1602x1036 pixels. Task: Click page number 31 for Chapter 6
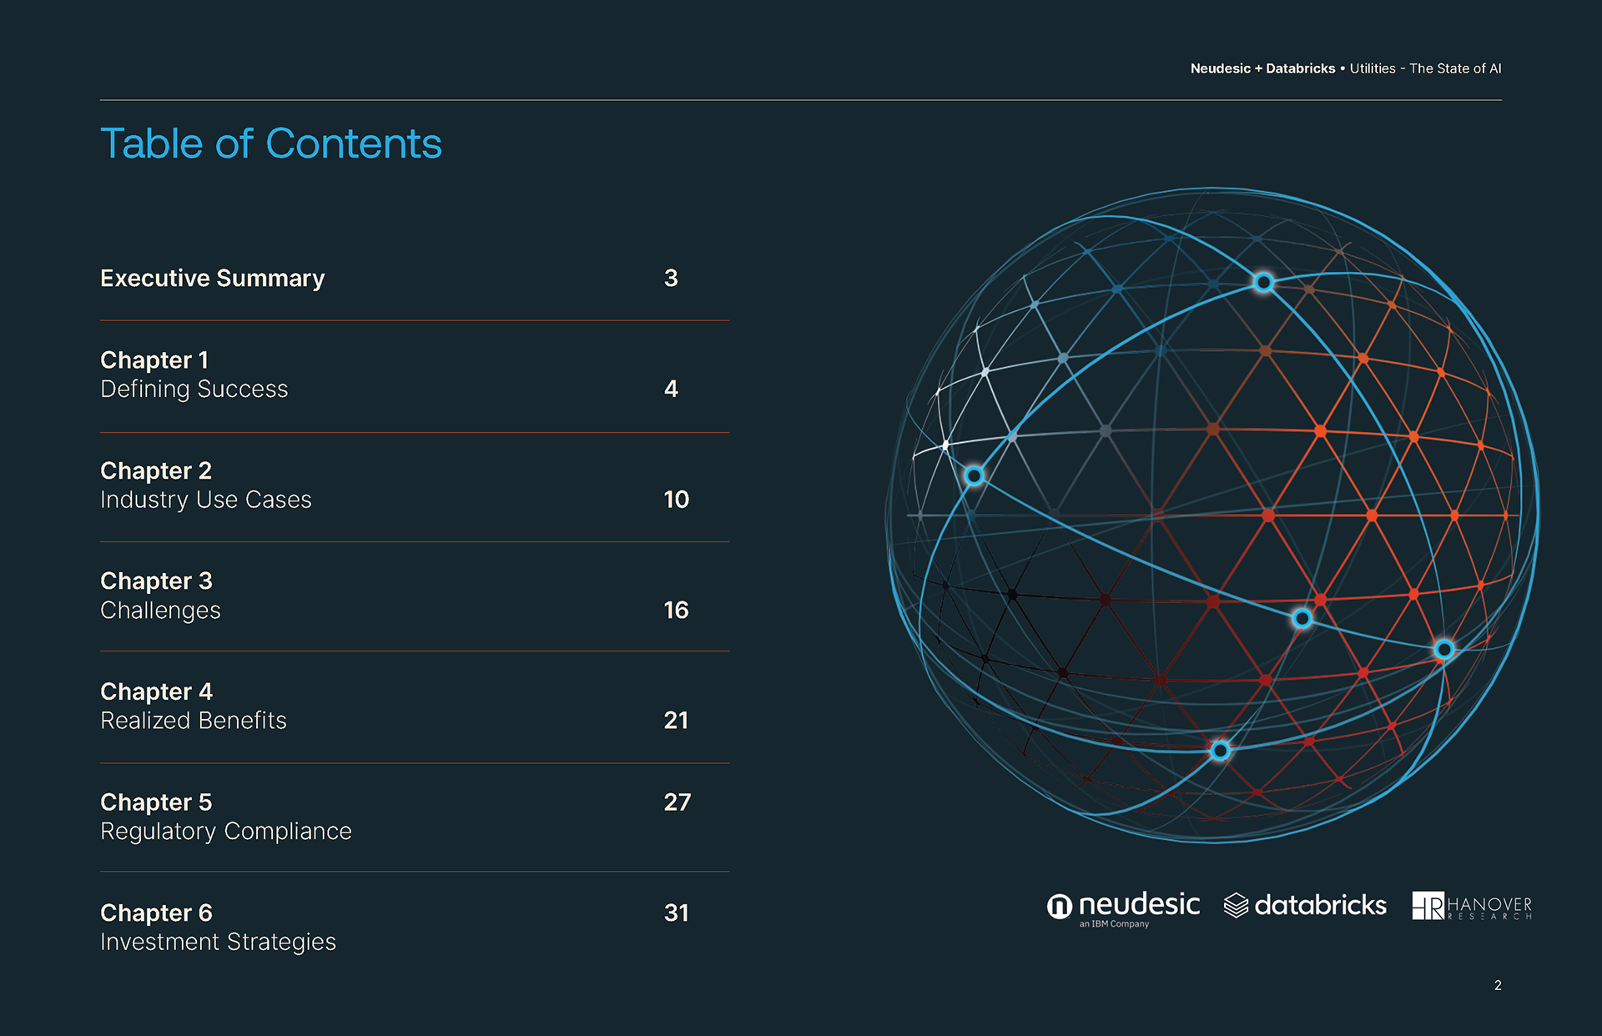pos(676,913)
